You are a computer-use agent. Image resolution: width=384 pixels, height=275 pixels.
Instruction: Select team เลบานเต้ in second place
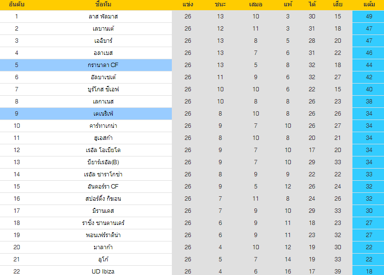(x=103, y=29)
